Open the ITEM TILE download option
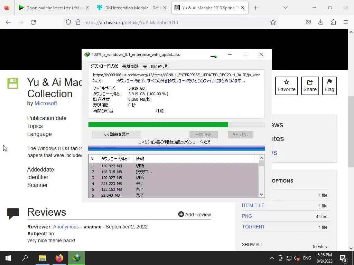The image size is (354, 265). click(x=253, y=205)
